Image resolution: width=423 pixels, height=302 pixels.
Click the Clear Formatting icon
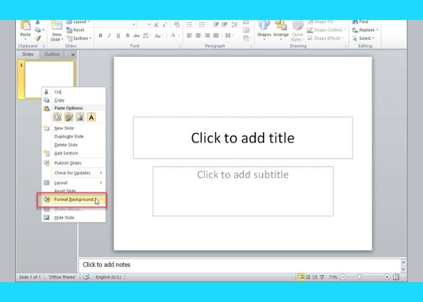point(176,25)
